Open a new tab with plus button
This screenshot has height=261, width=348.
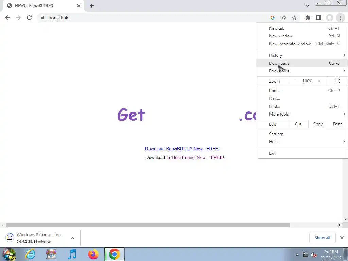[x=92, y=6]
